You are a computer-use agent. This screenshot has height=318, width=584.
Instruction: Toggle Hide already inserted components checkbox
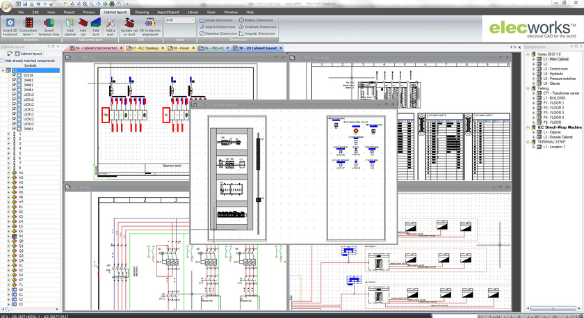[3, 61]
